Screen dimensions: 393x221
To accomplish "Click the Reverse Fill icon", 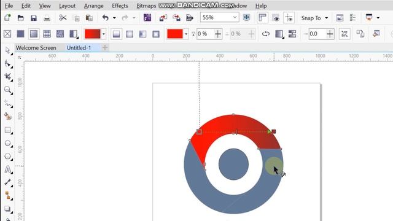I will point(266,34).
